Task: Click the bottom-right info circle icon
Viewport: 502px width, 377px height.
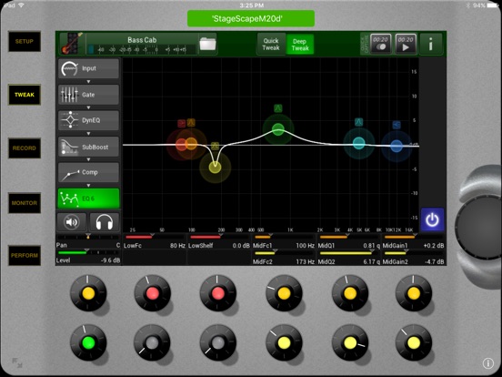Action: click(x=488, y=363)
